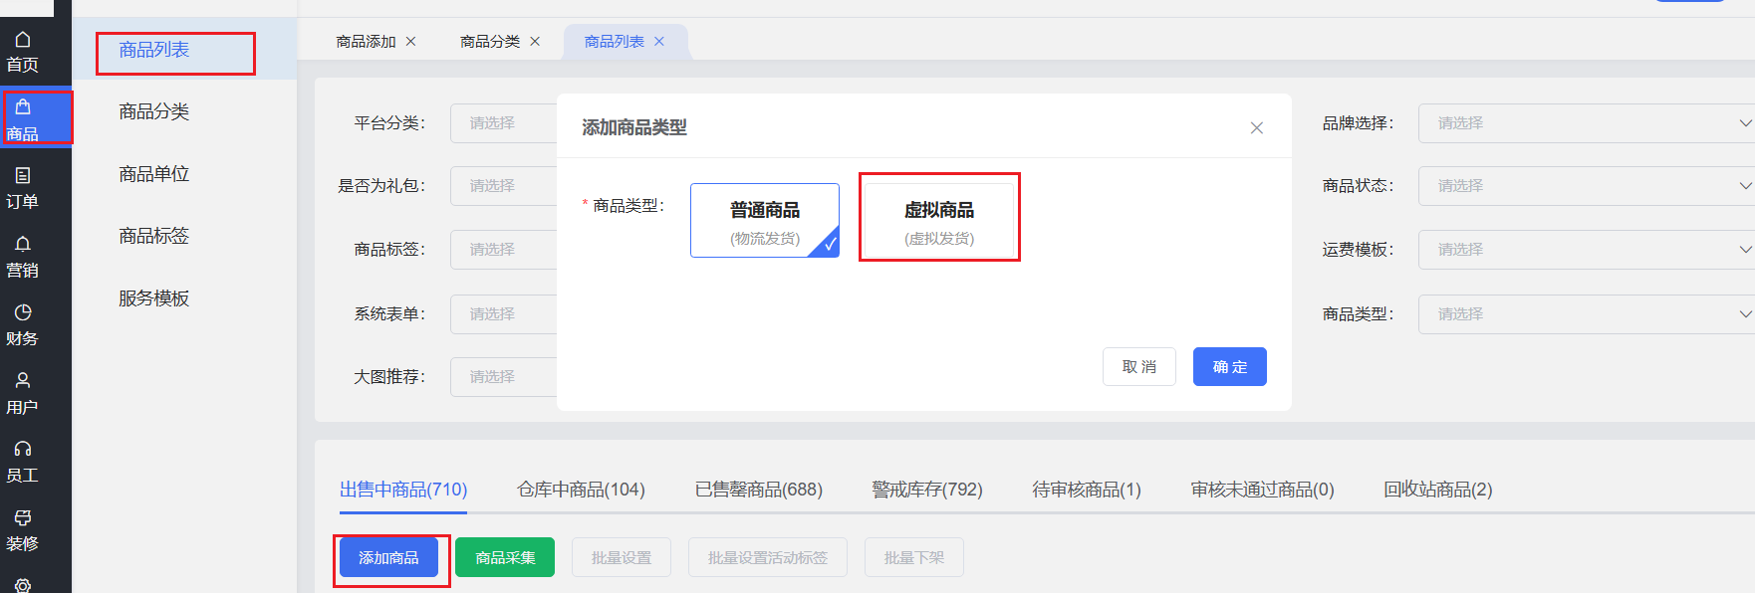Screen dimensions: 1755x593
Task: Select the 仓库中商品(104) tab
Action: click(x=581, y=490)
